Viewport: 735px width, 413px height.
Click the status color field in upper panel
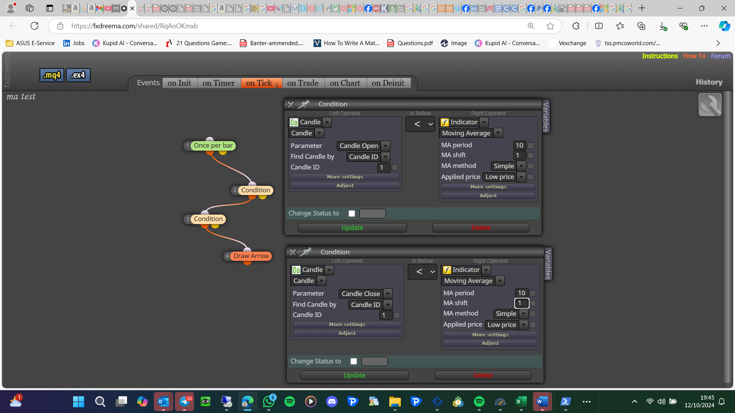(x=372, y=214)
